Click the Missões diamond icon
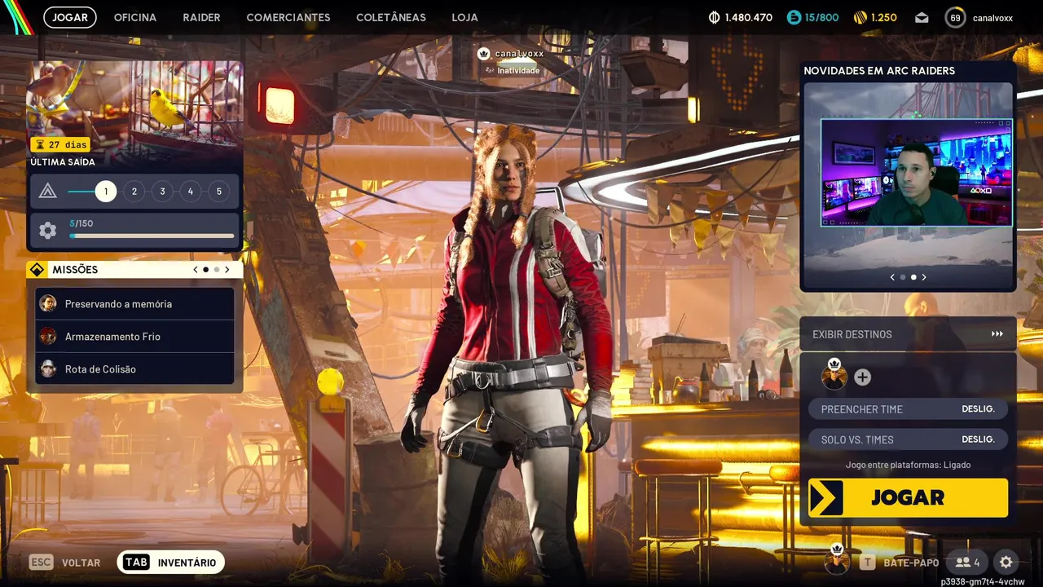 point(37,270)
